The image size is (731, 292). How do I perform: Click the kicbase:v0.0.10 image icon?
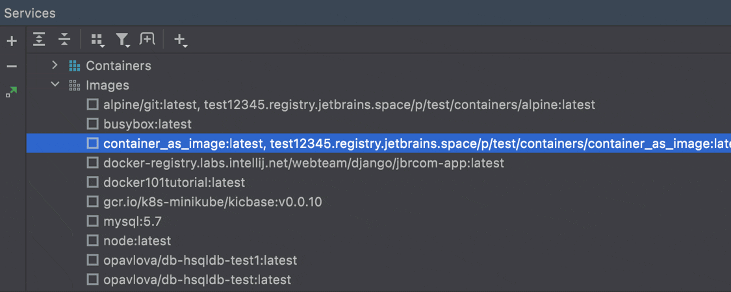(93, 202)
